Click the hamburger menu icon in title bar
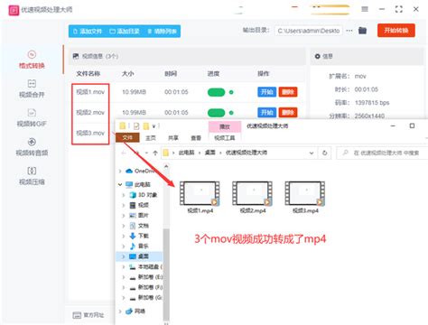This screenshot has height=325, width=428. click(365, 9)
